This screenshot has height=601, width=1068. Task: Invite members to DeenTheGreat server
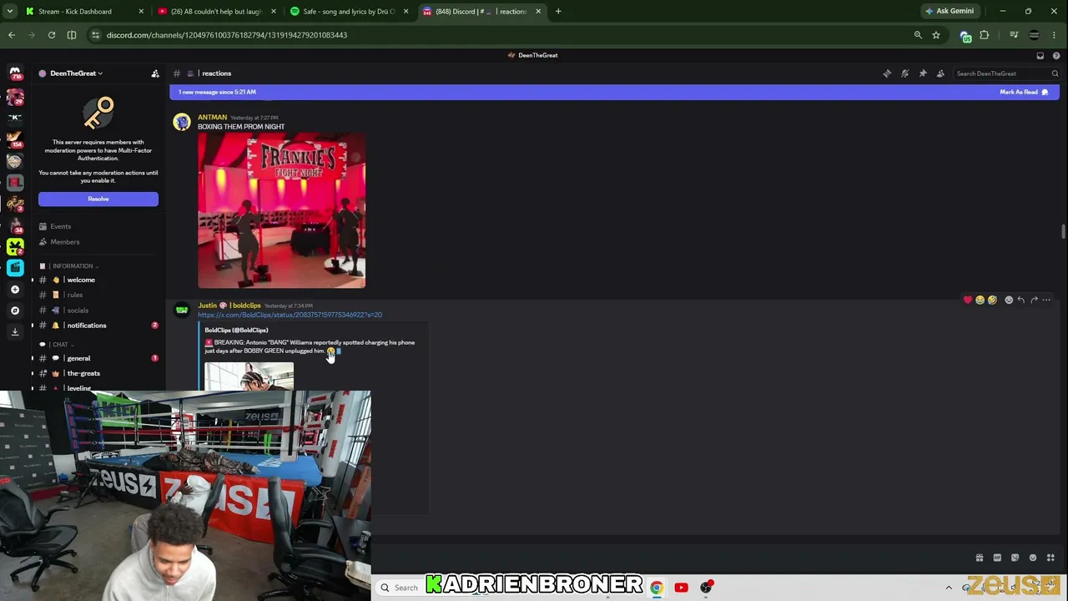pyautogui.click(x=155, y=73)
